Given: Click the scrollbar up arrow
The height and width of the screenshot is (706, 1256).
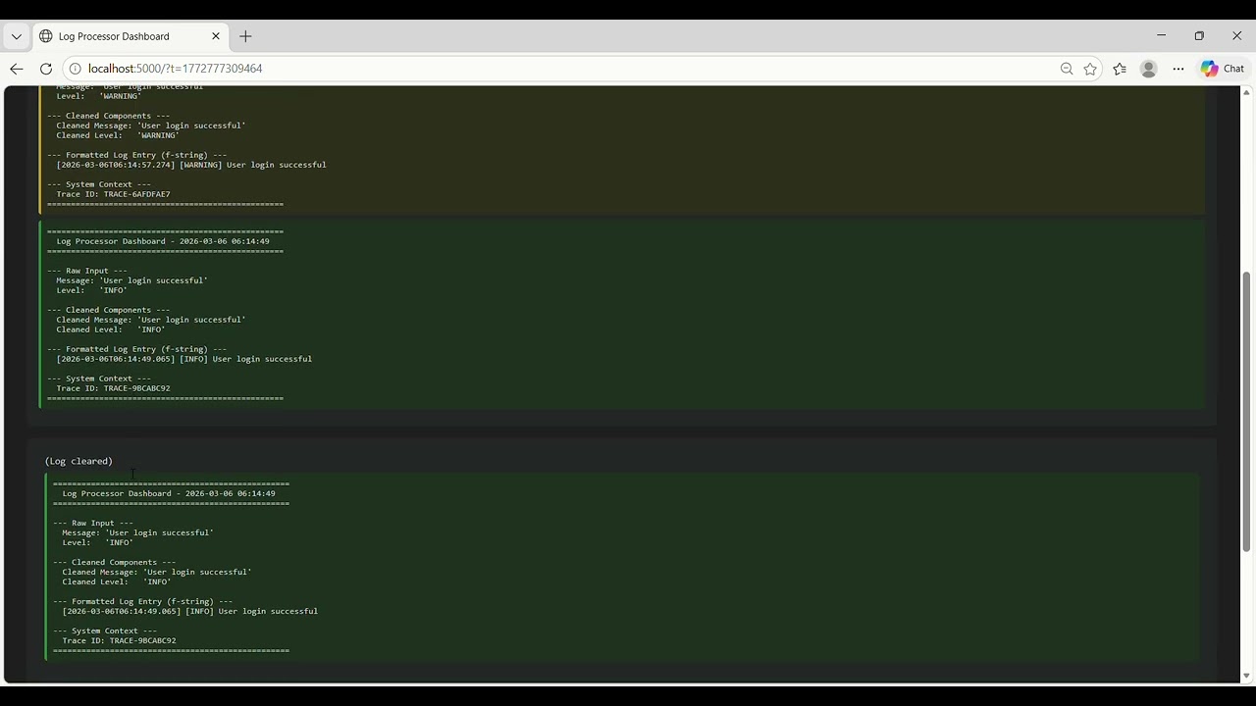Looking at the screenshot, I should click(1247, 92).
